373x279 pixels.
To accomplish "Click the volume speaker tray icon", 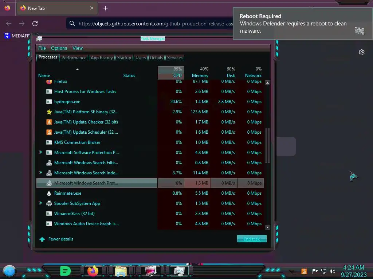I will point(333,271).
